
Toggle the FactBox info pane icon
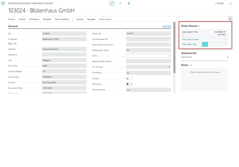[230, 19]
